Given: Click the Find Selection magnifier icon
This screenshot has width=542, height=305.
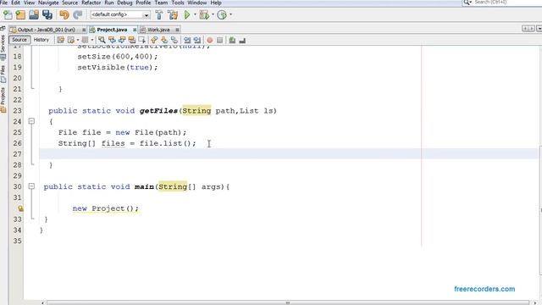Looking at the screenshot, I should click(102, 40).
